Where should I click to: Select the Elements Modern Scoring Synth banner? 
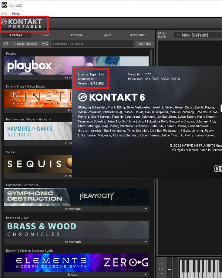point(76,262)
